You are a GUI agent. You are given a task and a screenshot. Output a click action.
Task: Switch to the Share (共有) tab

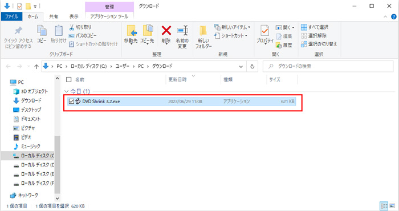tap(54, 17)
